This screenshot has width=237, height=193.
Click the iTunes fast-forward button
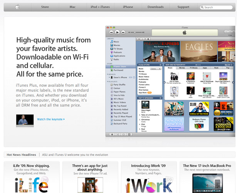pos(123,32)
